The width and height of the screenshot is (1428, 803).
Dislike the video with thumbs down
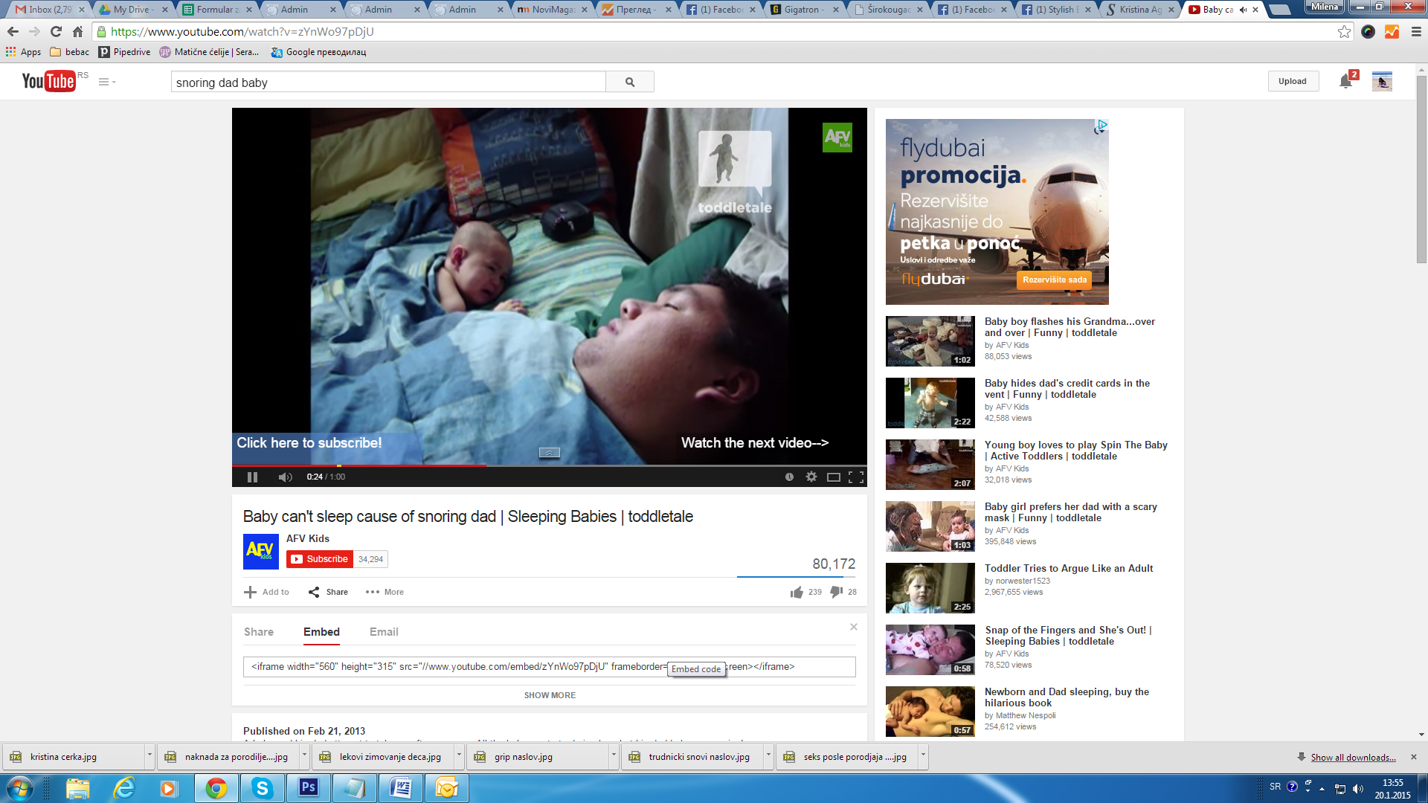(x=837, y=593)
